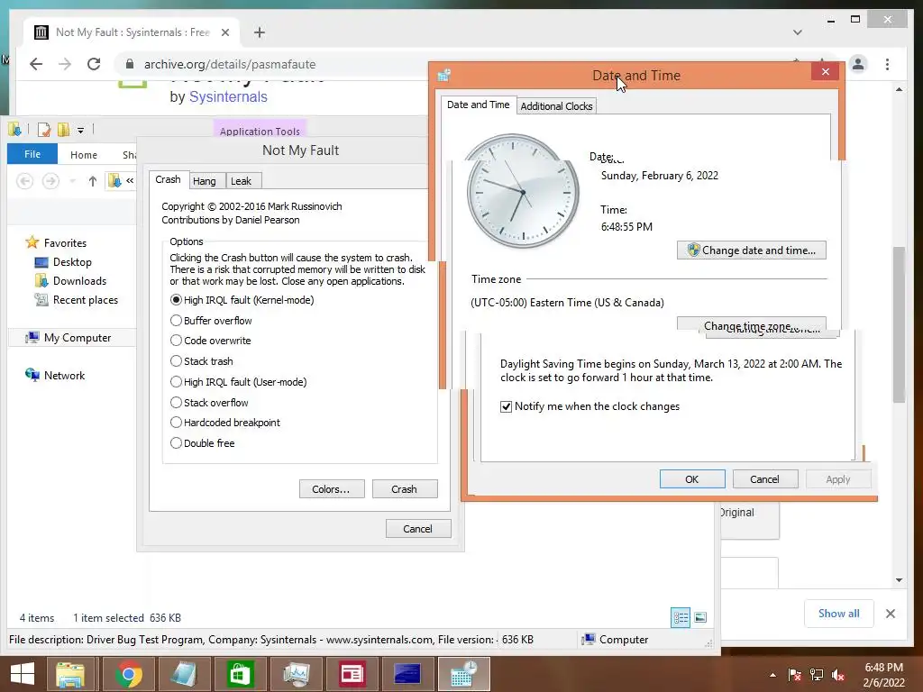The height and width of the screenshot is (692, 923).
Task: Click the Colors... button
Action: click(x=332, y=489)
